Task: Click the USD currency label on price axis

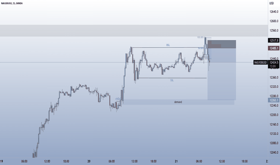Action: click(271, 3)
